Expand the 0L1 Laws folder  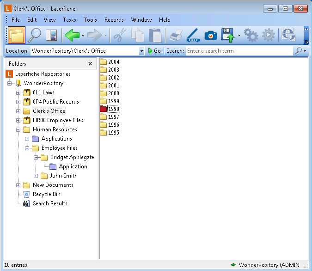18,92
